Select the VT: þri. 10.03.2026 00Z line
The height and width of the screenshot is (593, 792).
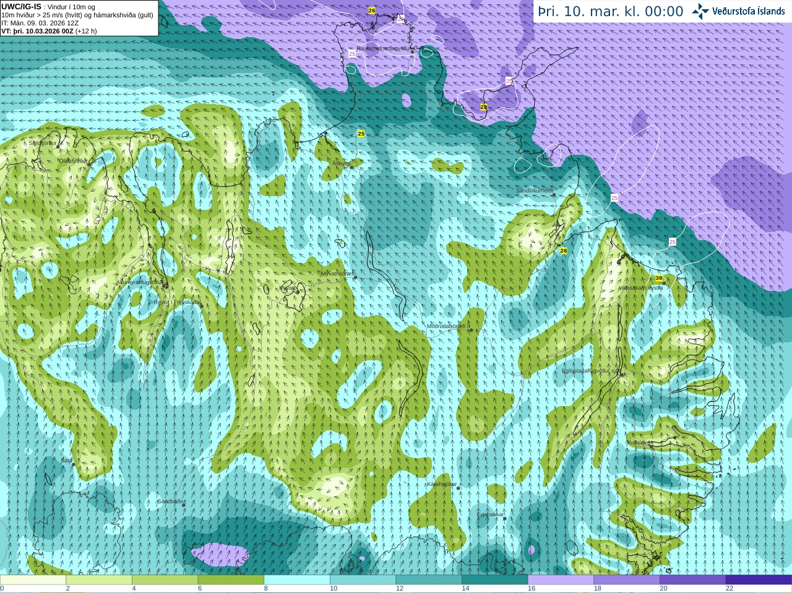click(49, 31)
